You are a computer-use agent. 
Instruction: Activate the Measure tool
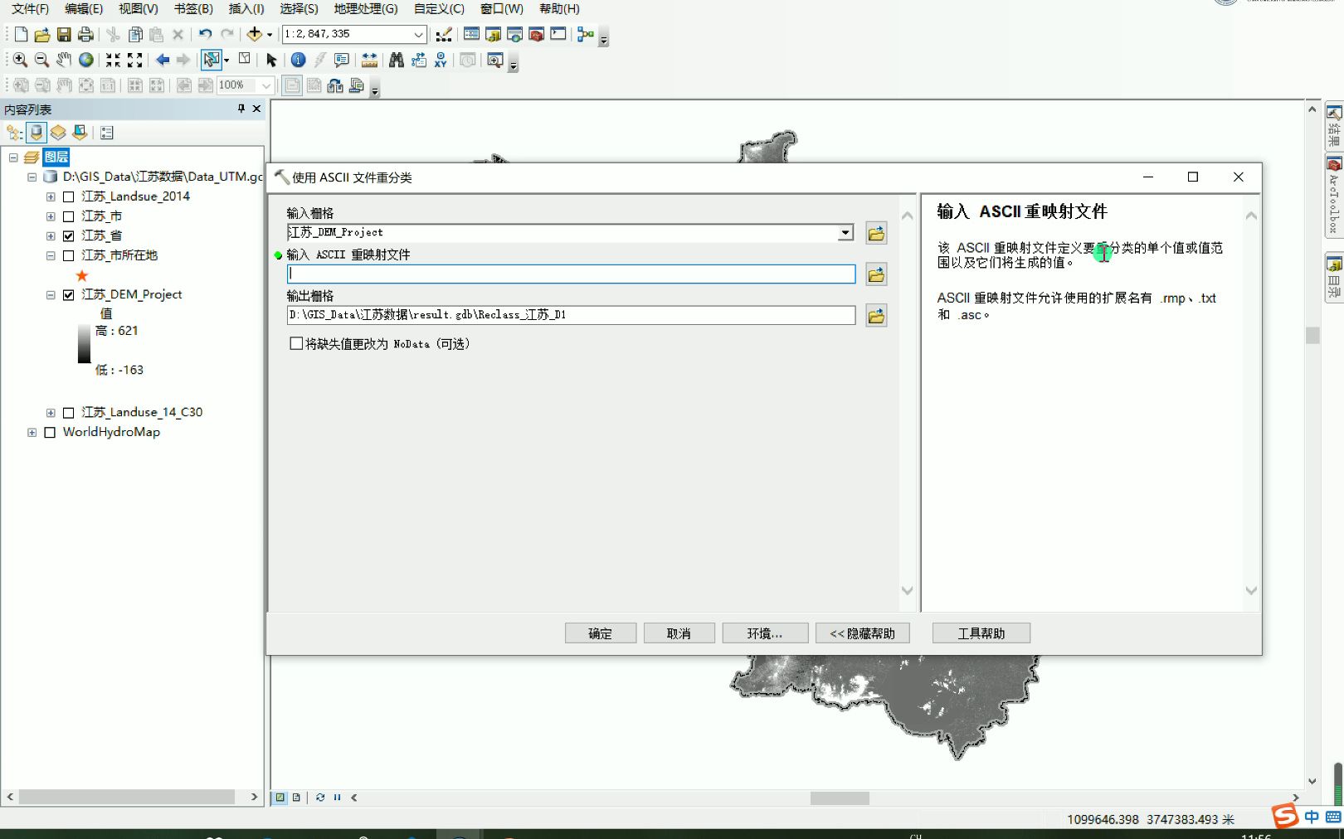(x=368, y=60)
